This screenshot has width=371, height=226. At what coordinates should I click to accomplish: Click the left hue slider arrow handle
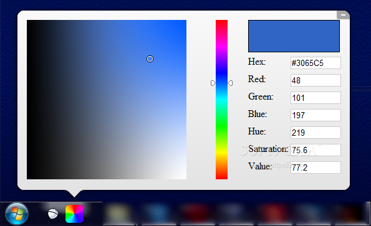(x=213, y=83)
